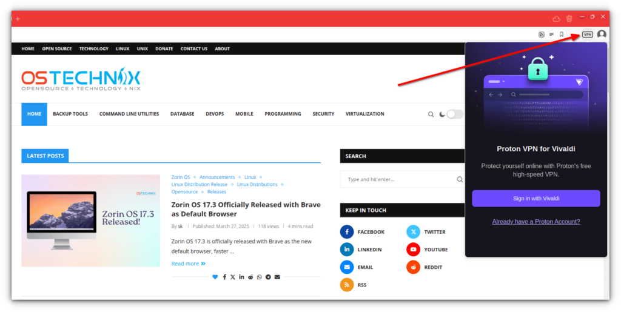Open TECHNOLOGY in the top black bar
The image size is (621, 312).
click(94, 49)
